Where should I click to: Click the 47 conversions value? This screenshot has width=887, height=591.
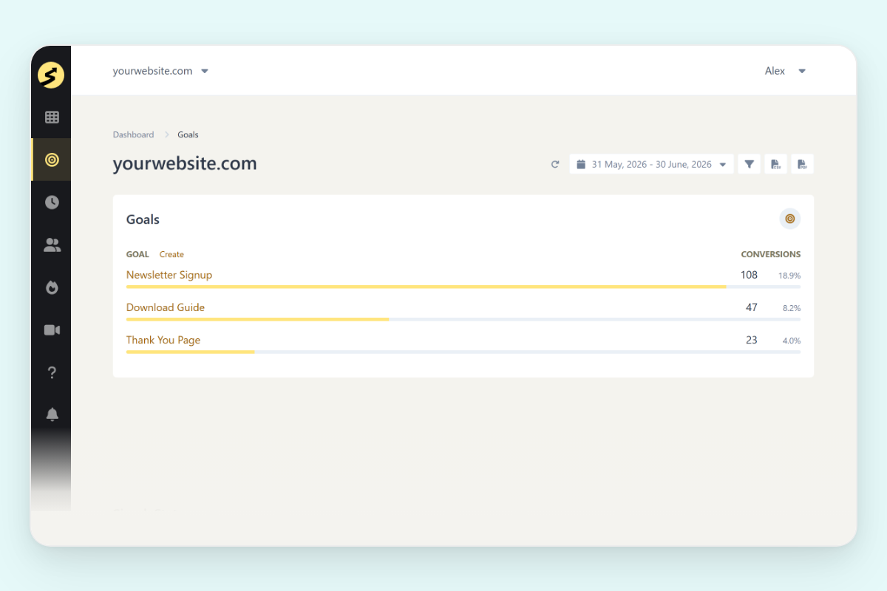click(752, 307)
